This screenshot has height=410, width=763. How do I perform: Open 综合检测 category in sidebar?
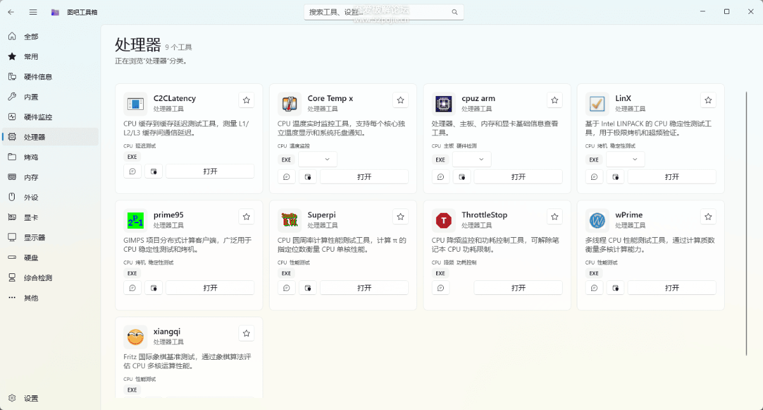(x=50, y=278)
